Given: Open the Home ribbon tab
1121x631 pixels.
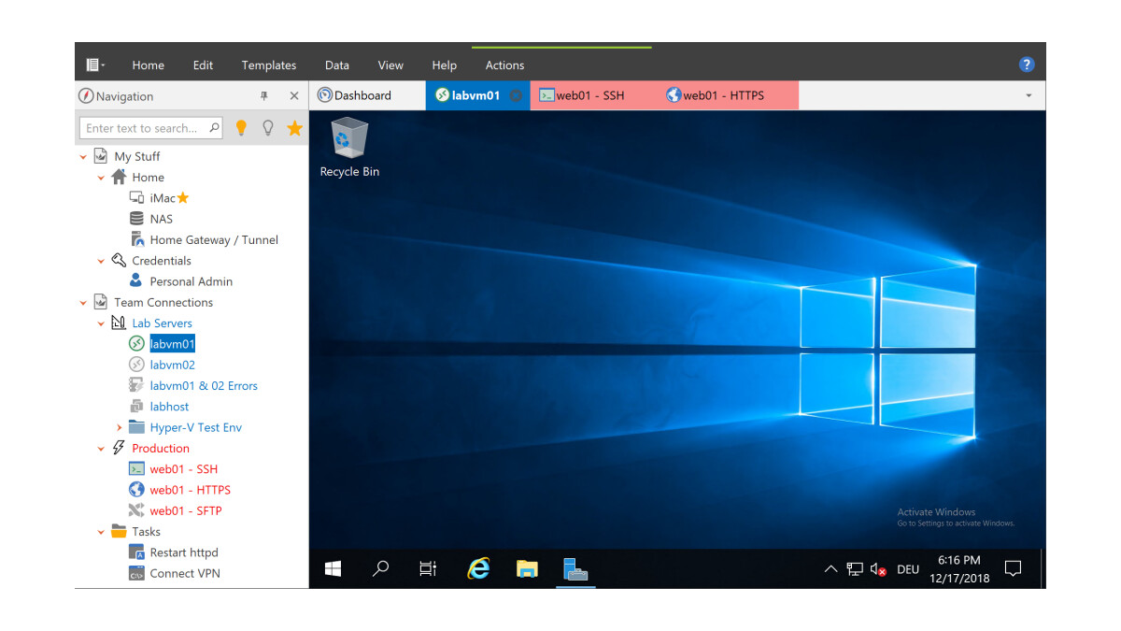Looking at the screenshot, I should [x=148, y=65].
